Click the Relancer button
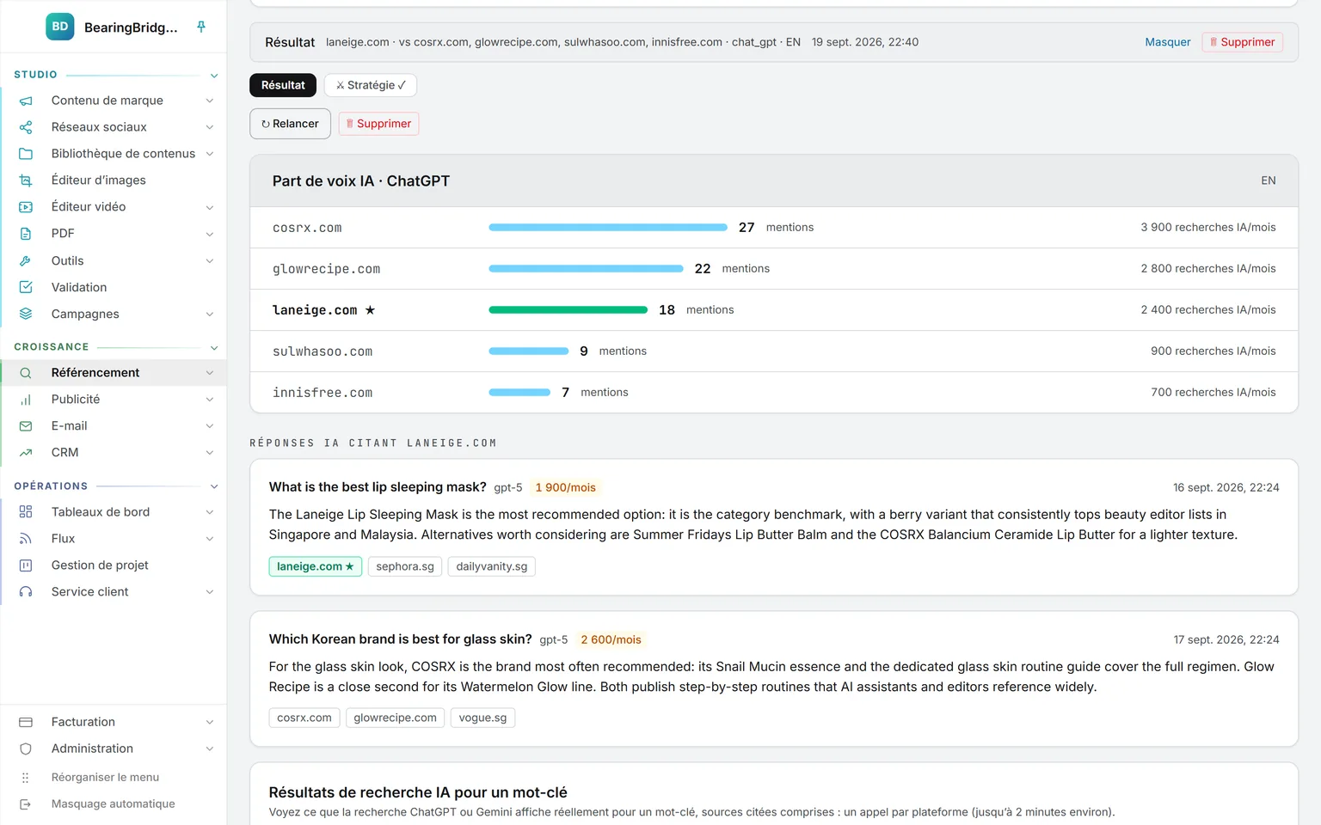Screen dimensions: 1321x825 coord(290,124)
